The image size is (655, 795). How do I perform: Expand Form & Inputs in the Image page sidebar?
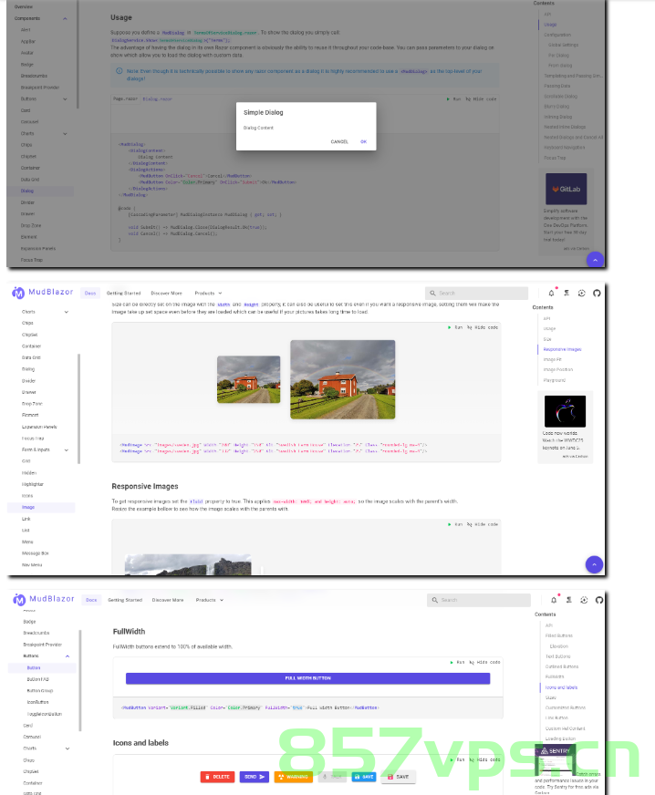[x=67, y=450]
